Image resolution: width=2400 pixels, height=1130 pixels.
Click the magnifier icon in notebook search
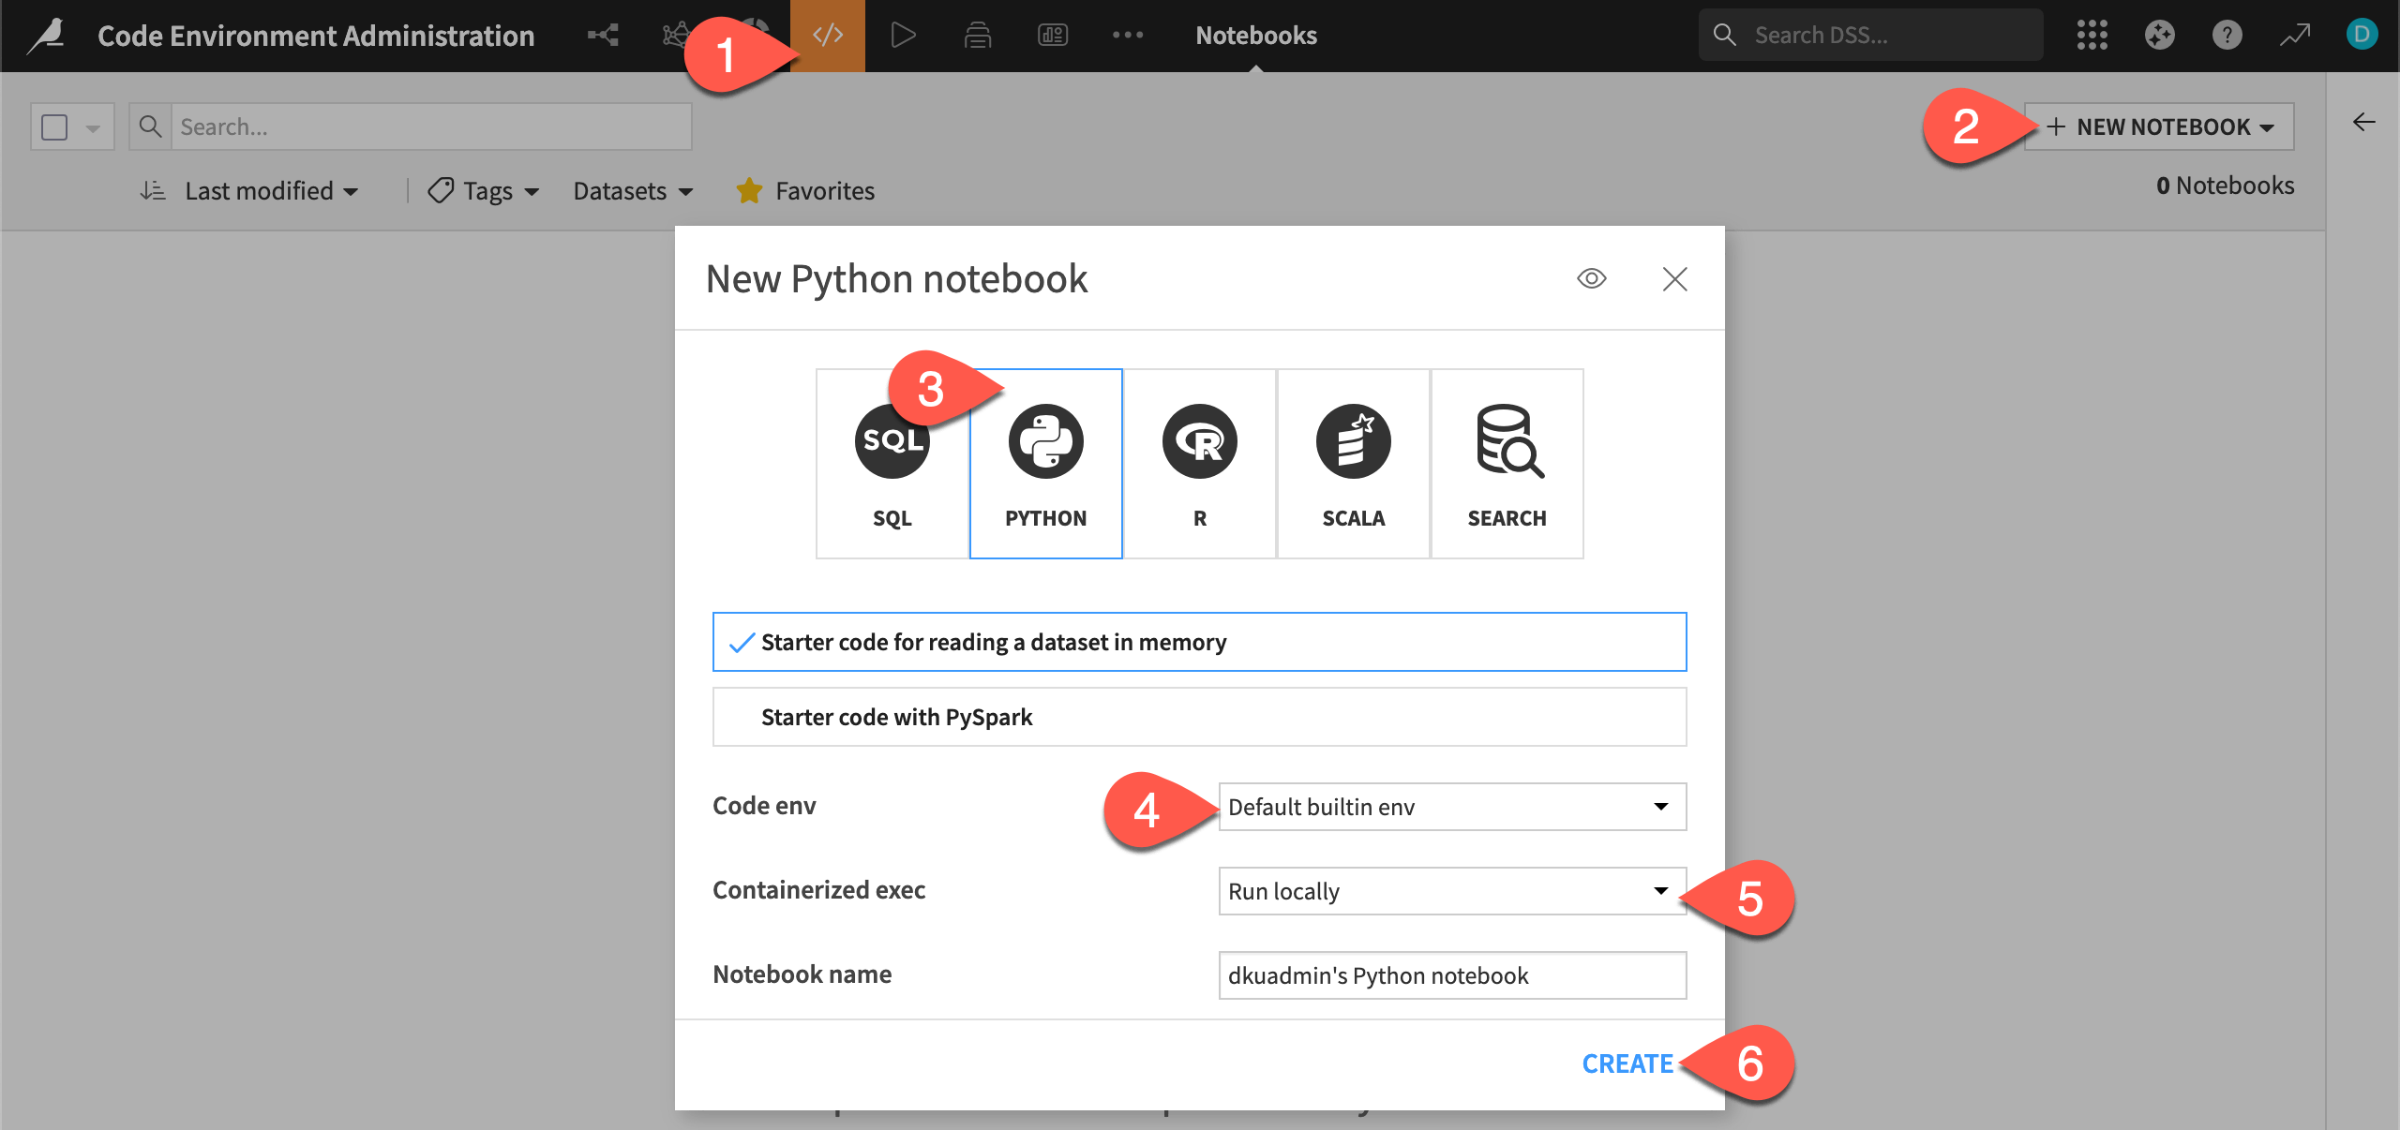(150, 126)
